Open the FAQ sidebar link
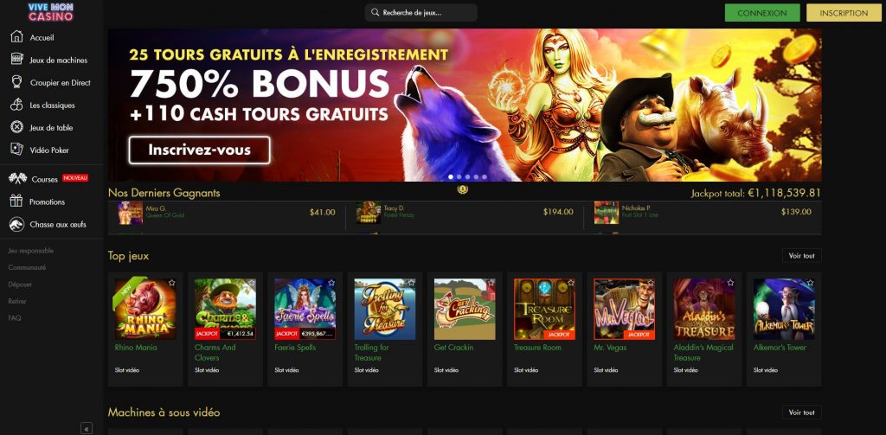886x435 pixels. click(x=15, y=318)
